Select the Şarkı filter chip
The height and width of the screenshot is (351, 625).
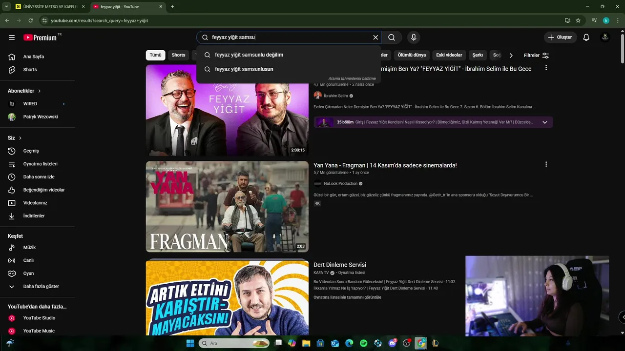[x=478, y=55]
